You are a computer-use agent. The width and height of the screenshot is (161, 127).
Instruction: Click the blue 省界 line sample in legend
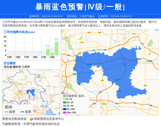(22, 112)
